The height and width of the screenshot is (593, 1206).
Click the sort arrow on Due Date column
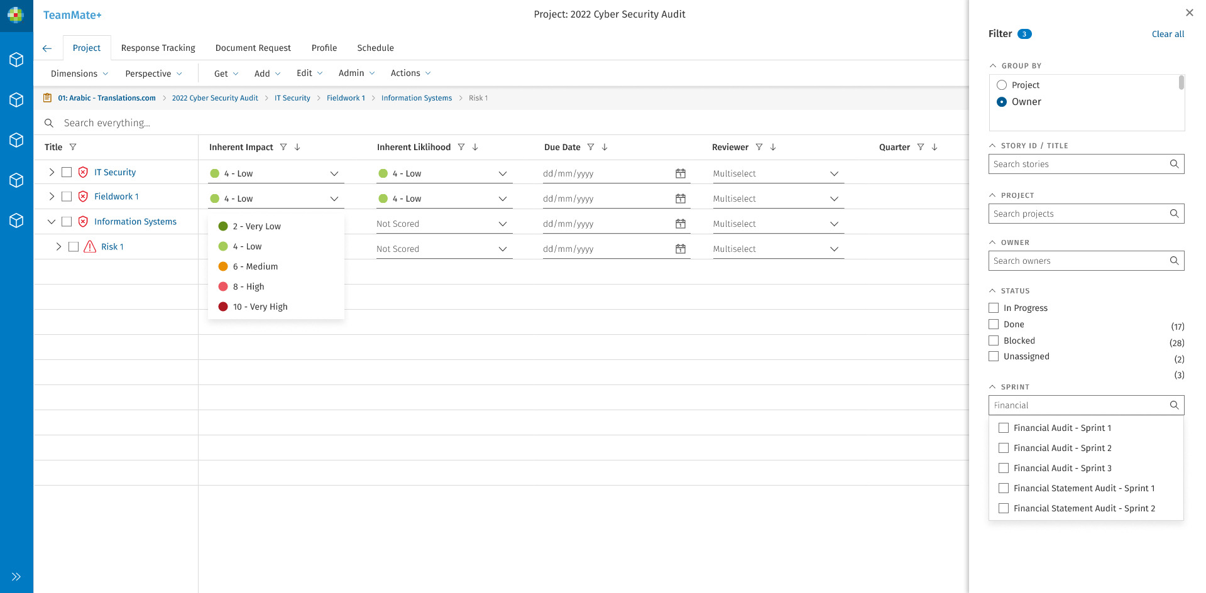(x=605, y=147)
